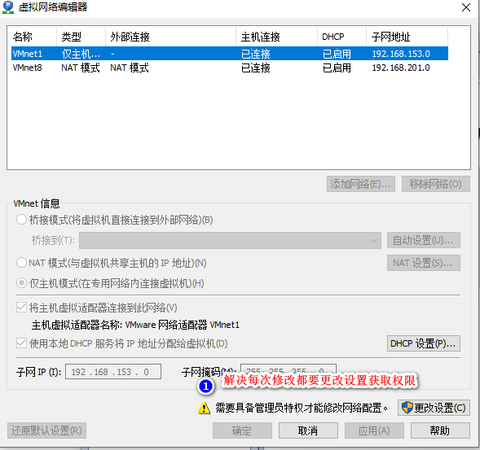Select the 桥接模式 radio button
Image resolution: width=480 pixels, height=450 pixels.
coord(21,220)
